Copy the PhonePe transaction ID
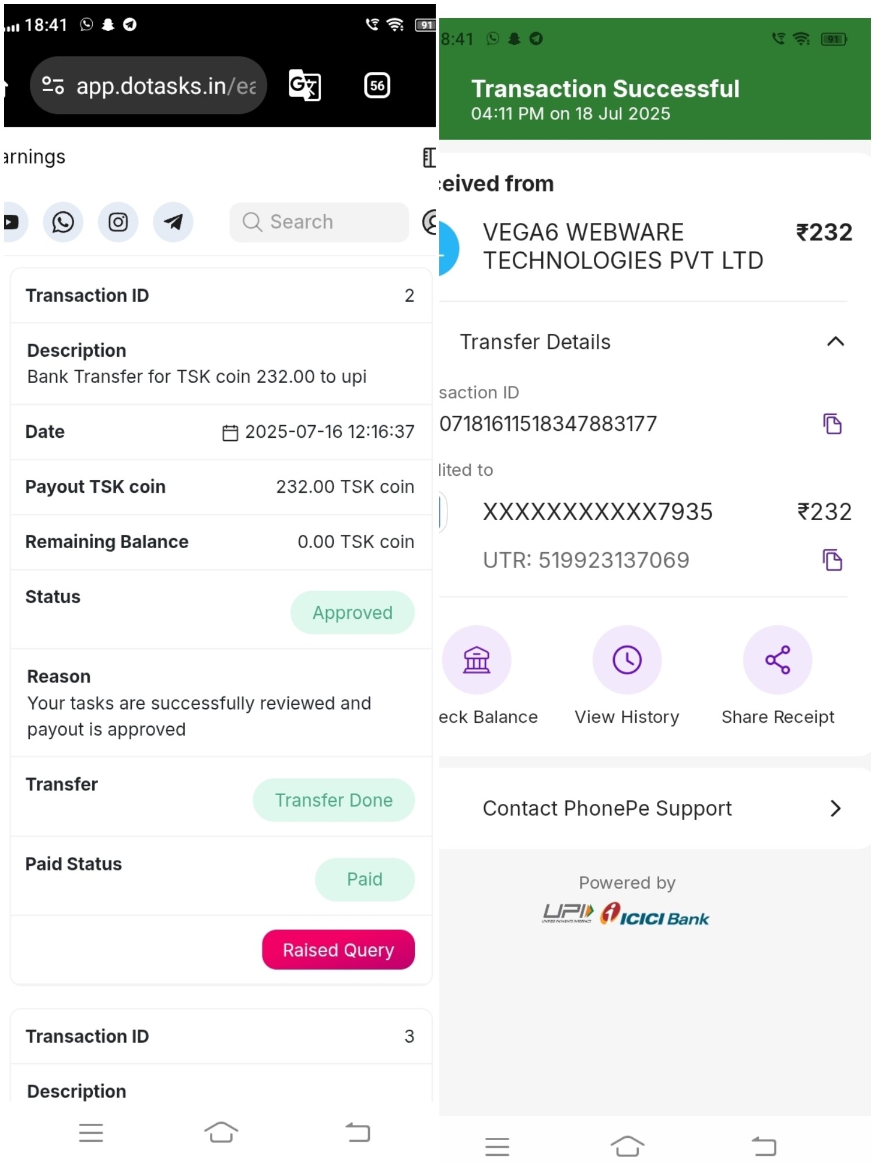875x1167 pixels. click(x=832, y=424)
